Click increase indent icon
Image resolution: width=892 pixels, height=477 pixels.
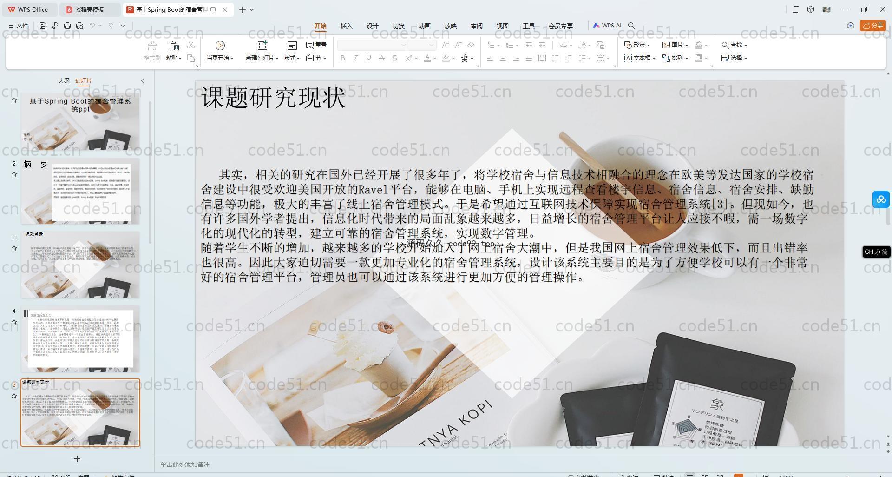tap(542, 45)
